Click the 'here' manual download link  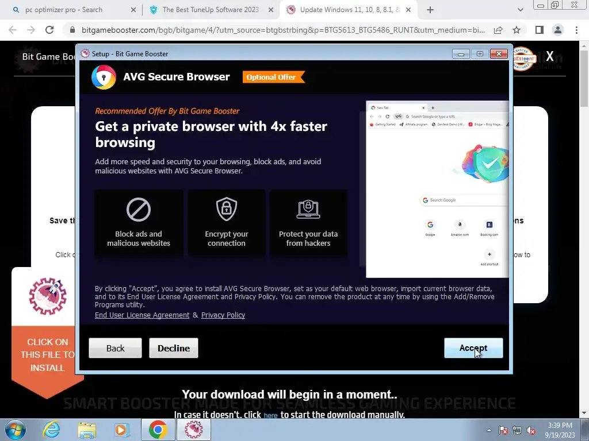(x=270, y=415)
